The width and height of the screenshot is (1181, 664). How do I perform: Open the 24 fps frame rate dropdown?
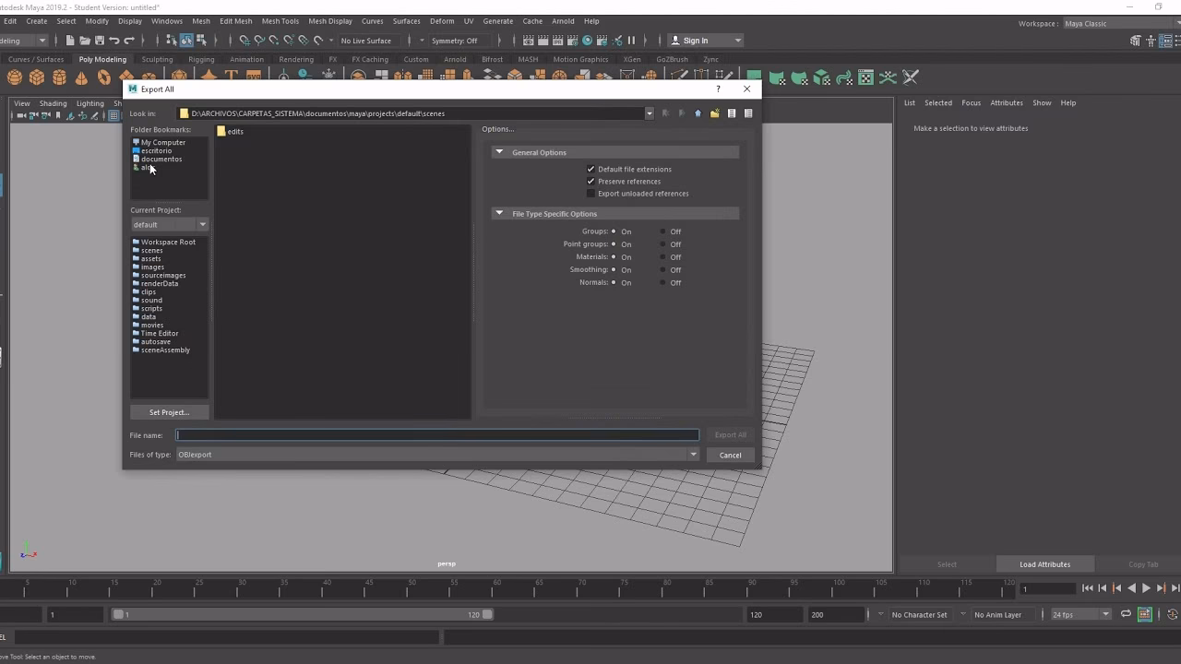[x=1080, y=614]
